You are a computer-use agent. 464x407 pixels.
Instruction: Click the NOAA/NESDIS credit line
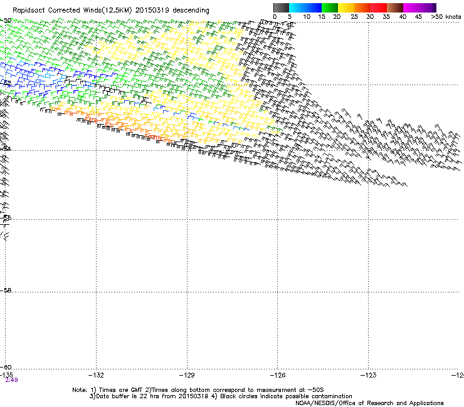coord(369,403)
